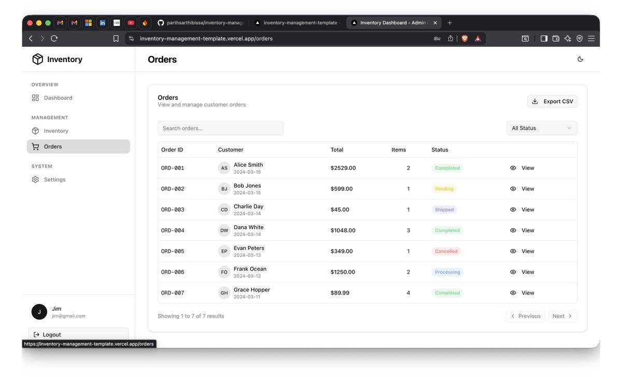Open the Leo AI sparkle icon
622x377 pixels.
[568, 38]
